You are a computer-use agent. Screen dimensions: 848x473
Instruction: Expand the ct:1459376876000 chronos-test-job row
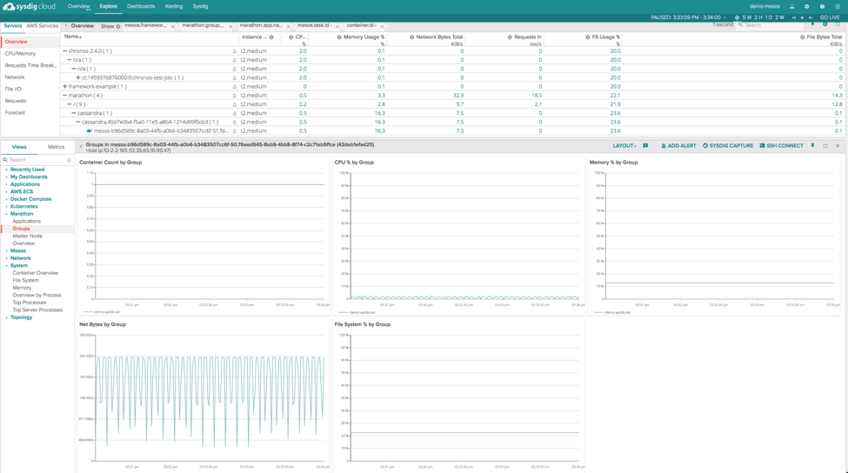point(78,77)
